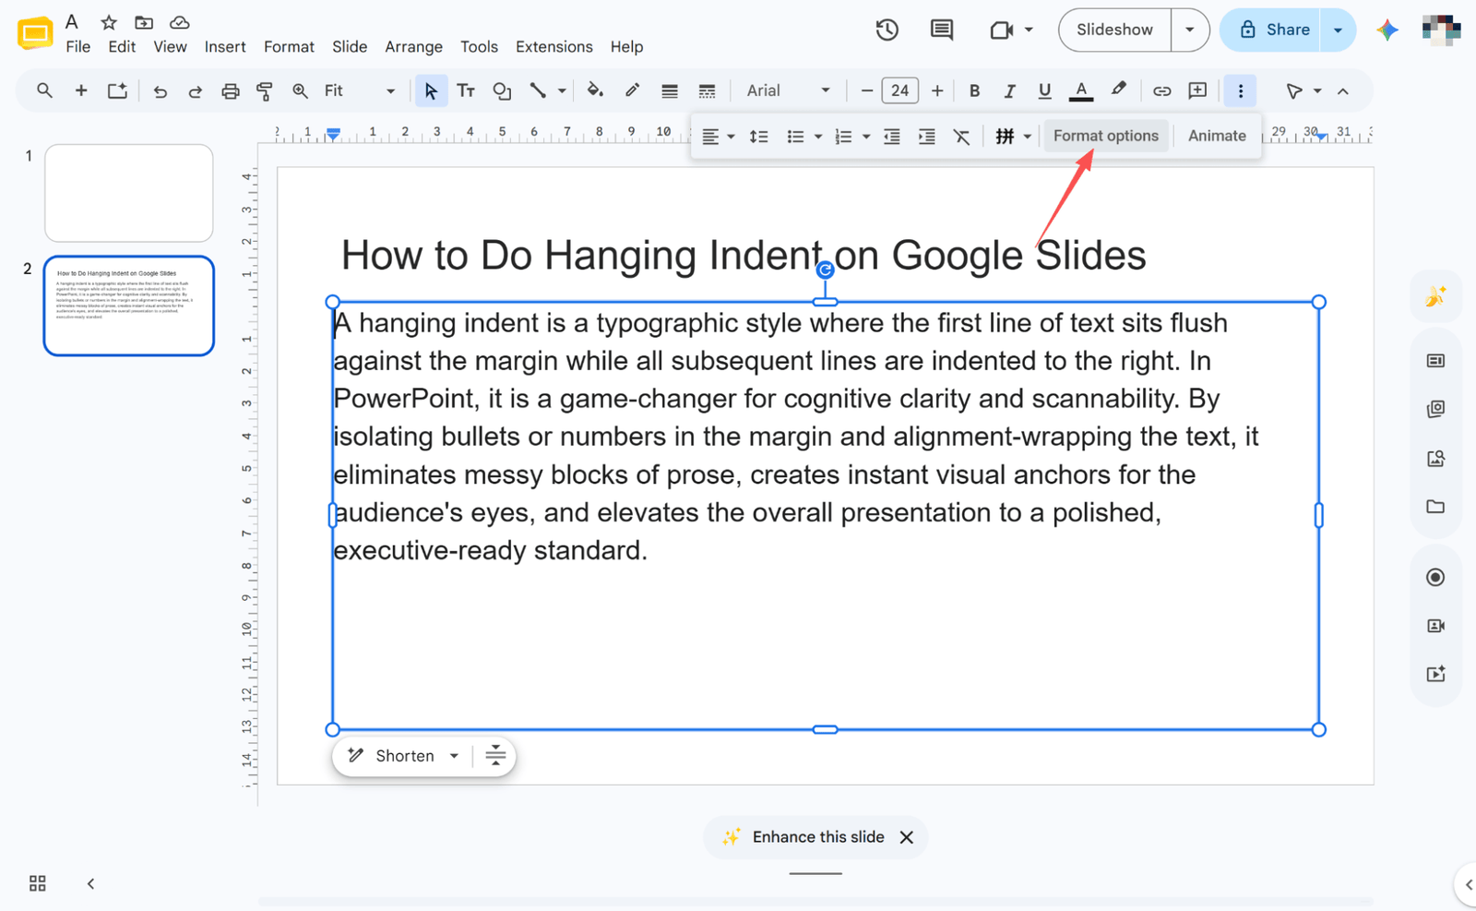Select the paint format tool

265,90
